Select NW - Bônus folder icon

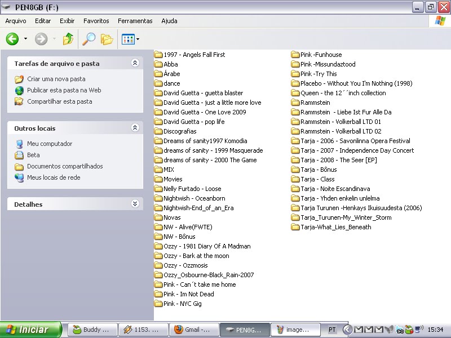coord(158,237)
